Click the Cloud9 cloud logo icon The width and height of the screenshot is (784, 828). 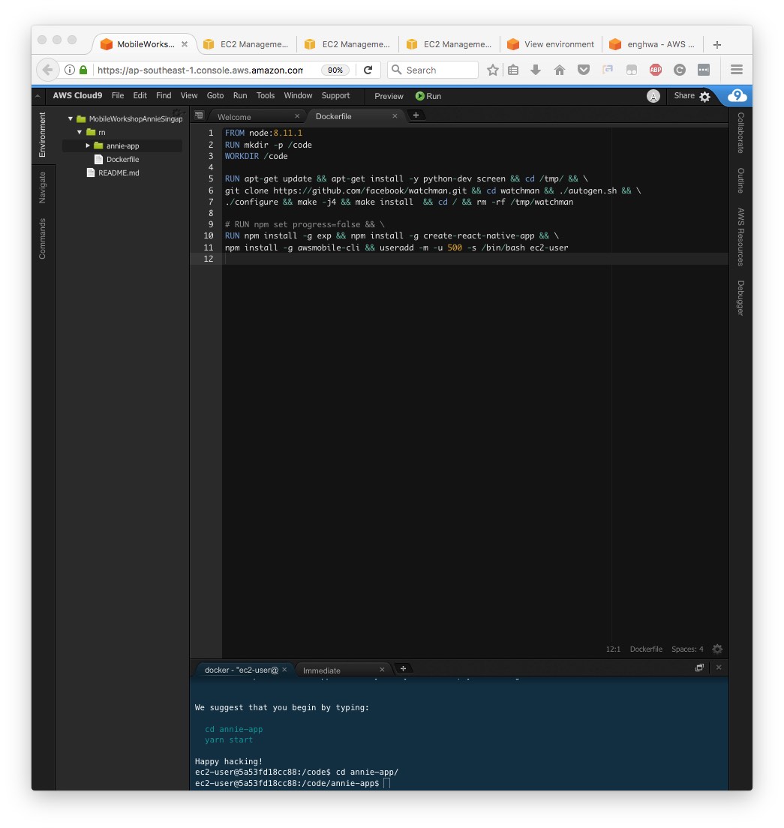[x=737, y=95]
